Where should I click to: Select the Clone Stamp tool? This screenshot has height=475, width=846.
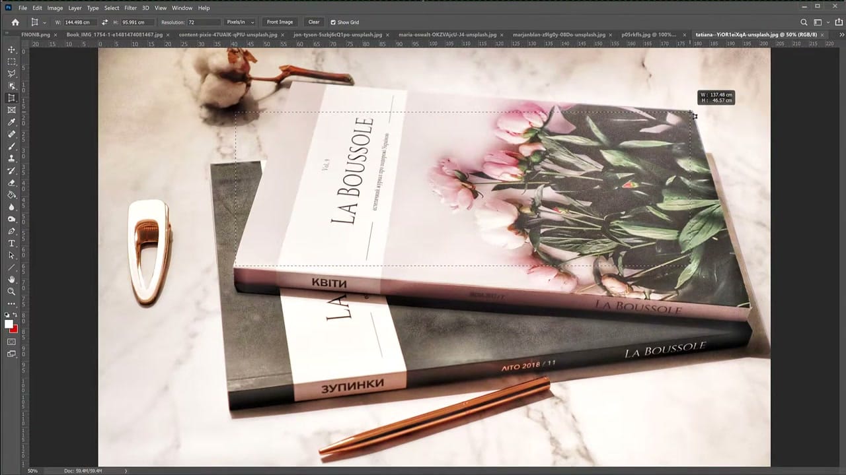11,158
